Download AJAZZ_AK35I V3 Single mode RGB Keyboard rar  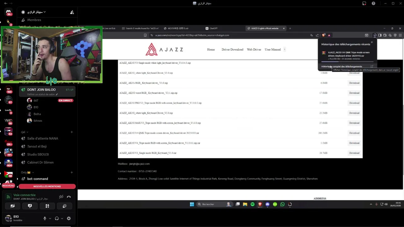tap(354, 153)
